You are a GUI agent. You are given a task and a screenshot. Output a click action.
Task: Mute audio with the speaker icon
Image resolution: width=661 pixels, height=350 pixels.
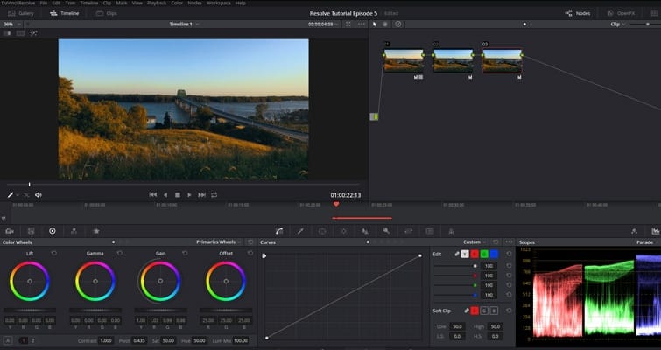tap(39, 194)
